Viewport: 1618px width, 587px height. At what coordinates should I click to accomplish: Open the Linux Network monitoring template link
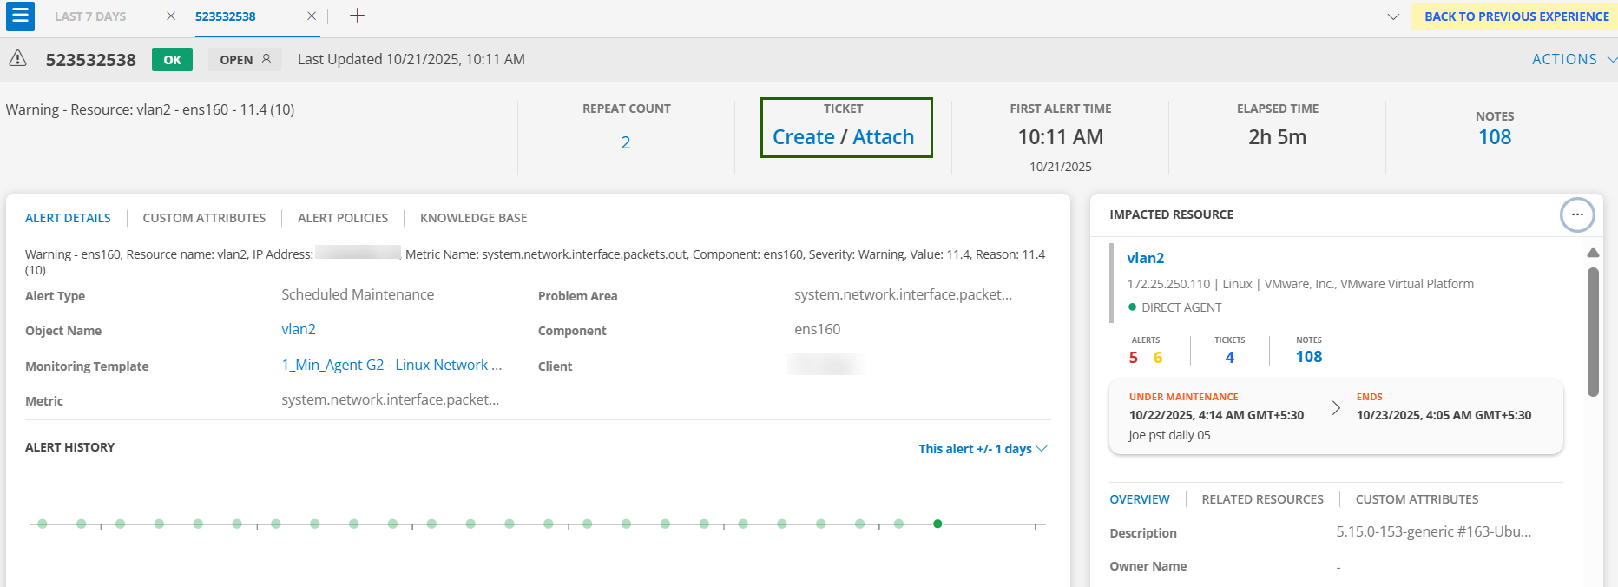391,365
